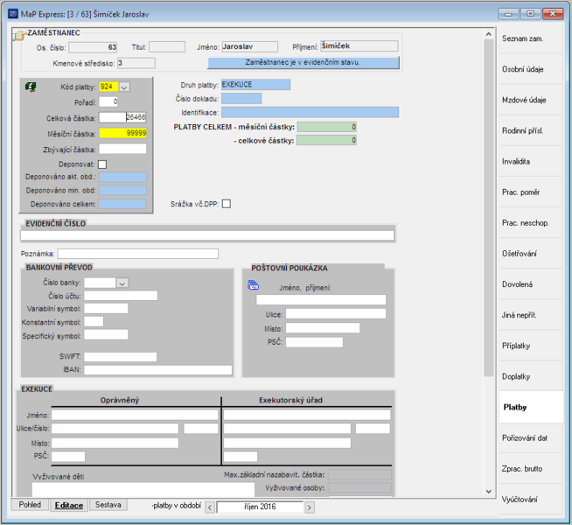Viewport: 572px width, 525px height.
Task: Click the MaP Express title bar icon
Action: pos(13,14)
